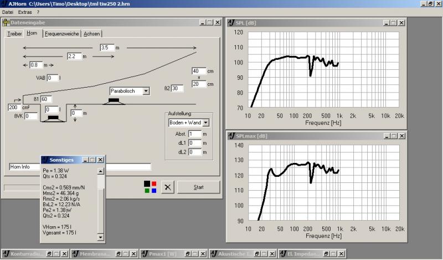Minimize the SPLmax [dB] graph window
The image size is (443, 260).
pos(387,136)
